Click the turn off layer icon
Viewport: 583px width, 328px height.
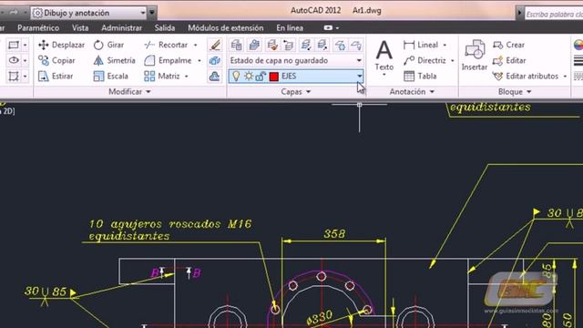click(x=356, y=45)
